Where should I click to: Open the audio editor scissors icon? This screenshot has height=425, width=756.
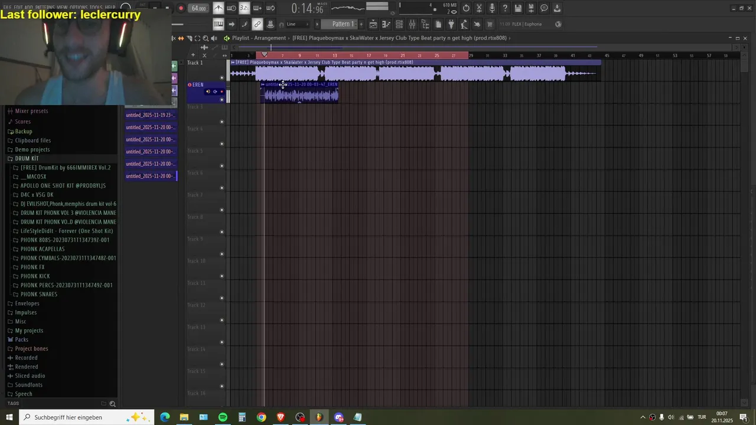pos(480,8)
